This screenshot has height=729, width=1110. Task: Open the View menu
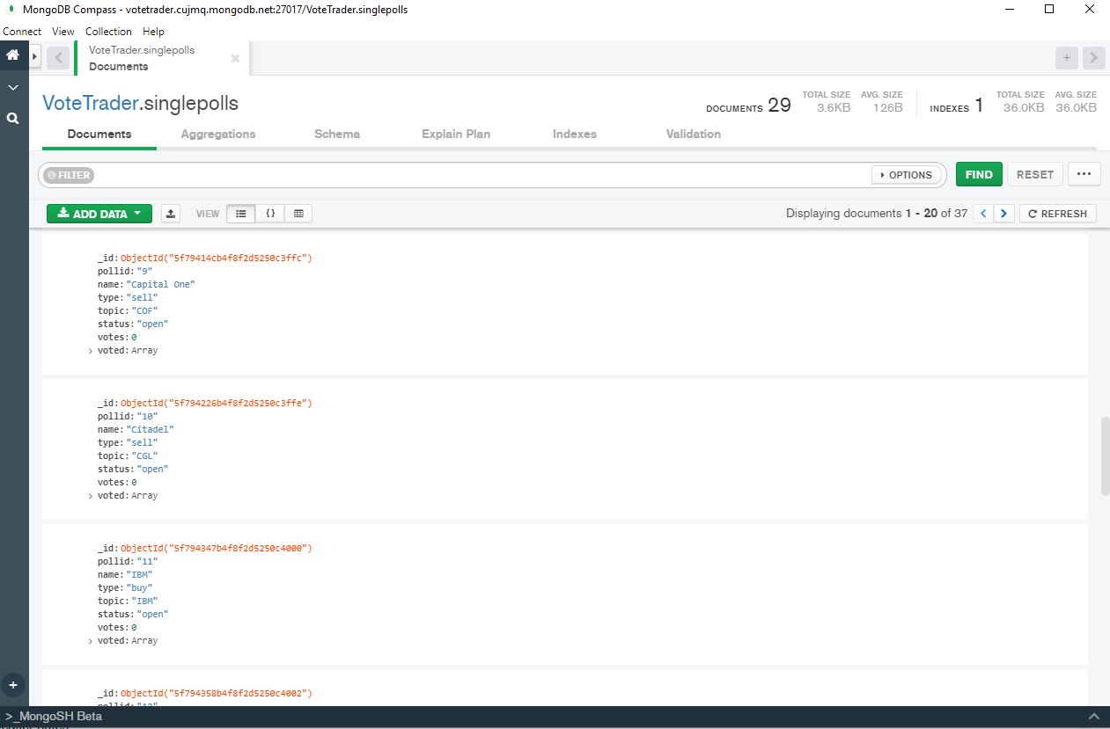[x=63, y=31]
